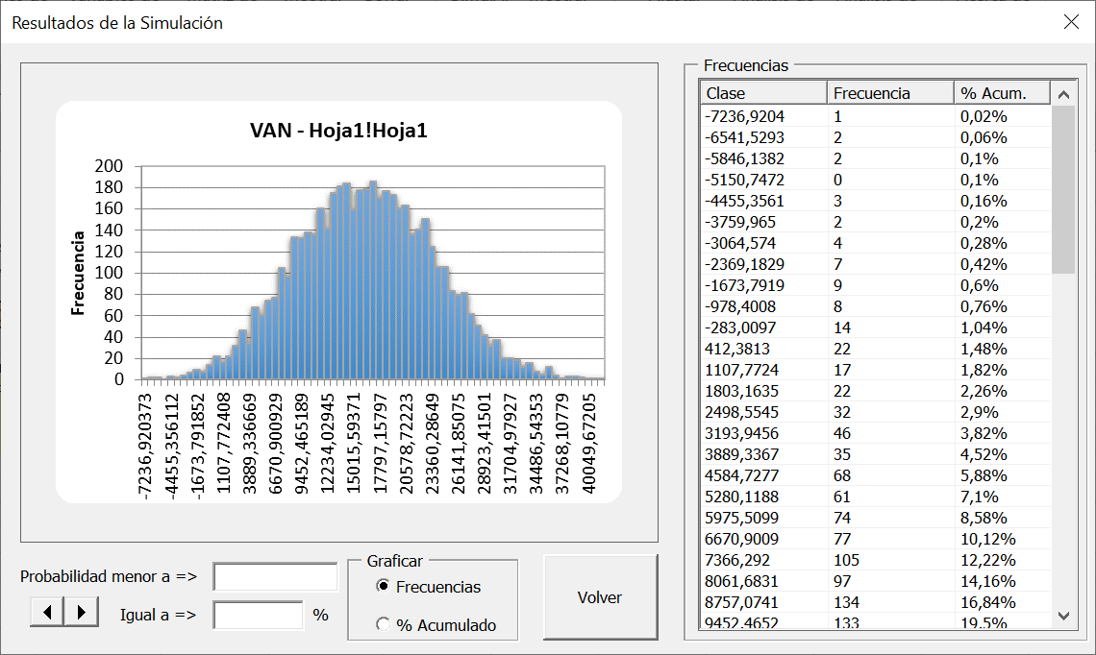The image size is (1096, 655).
Task: Click the Frecuencia column header
Action: pyautogui.click(x=890, y=93)
